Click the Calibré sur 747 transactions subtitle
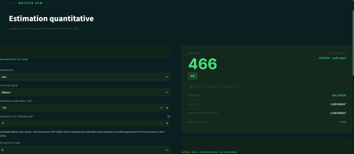 [44, 29]
